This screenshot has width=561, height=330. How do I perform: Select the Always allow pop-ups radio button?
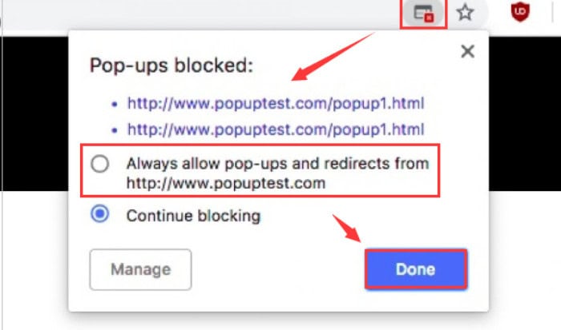pyautogui.click(x=100, y=164)
